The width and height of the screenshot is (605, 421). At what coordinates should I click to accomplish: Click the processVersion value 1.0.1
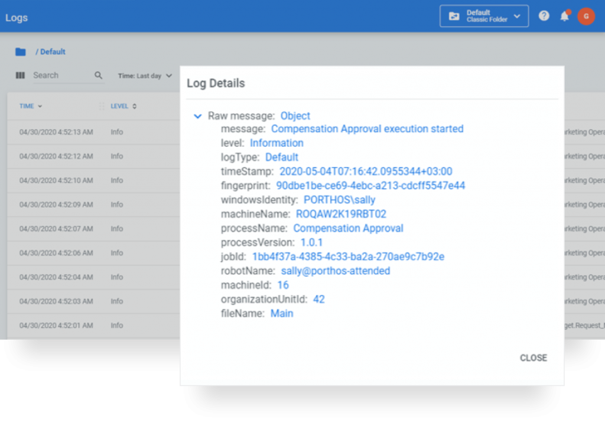click(x=311, y=243)
